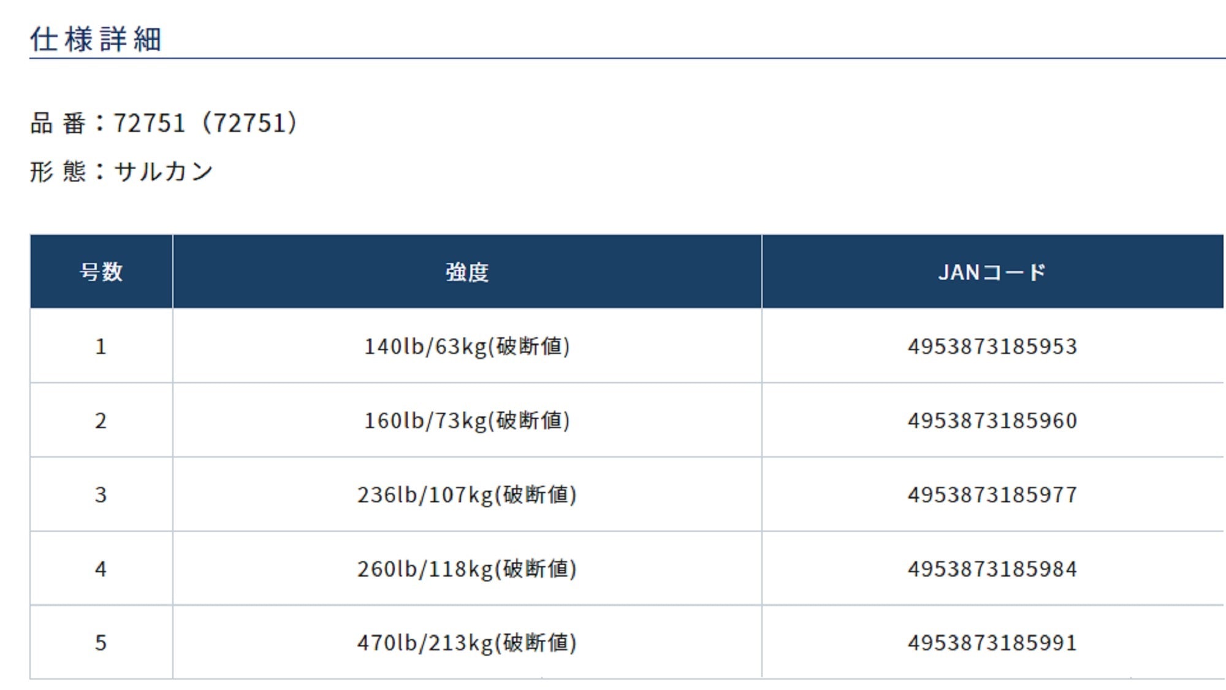Click the JANコード column header
This screenshot has width=1226, height=690.
click(992, 272)
